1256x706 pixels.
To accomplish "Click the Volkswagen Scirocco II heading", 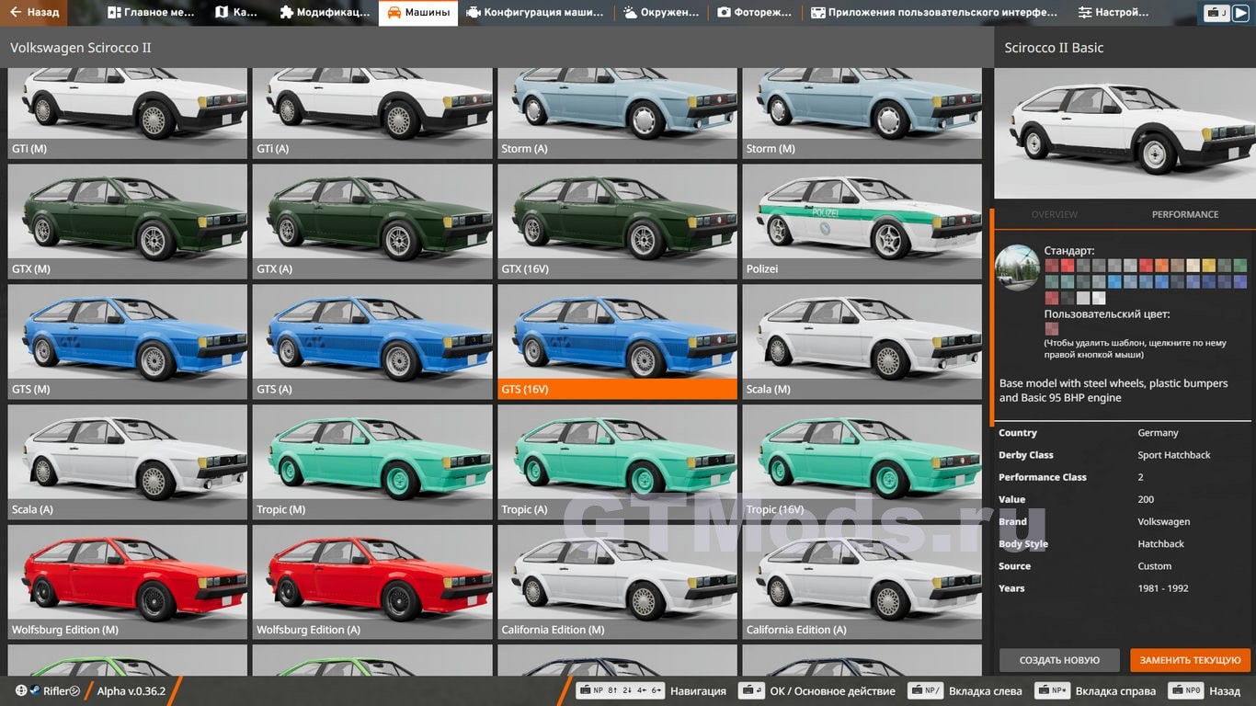I will pyautogui.click(x=81, y=48).
